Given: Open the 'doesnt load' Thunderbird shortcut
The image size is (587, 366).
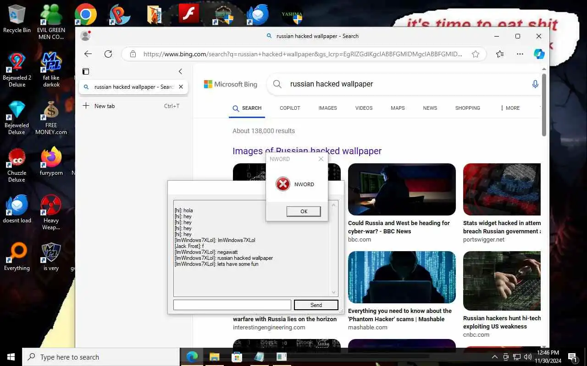Looking at the screenshot, I should (17, 209).
